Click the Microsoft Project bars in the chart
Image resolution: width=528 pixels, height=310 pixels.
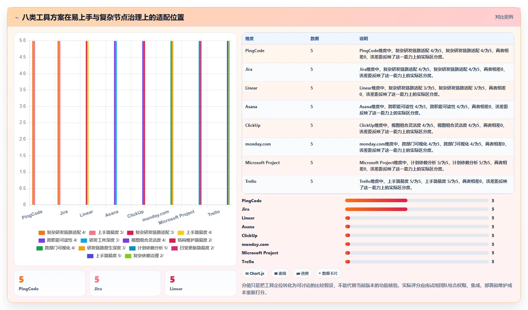(200, 123)
